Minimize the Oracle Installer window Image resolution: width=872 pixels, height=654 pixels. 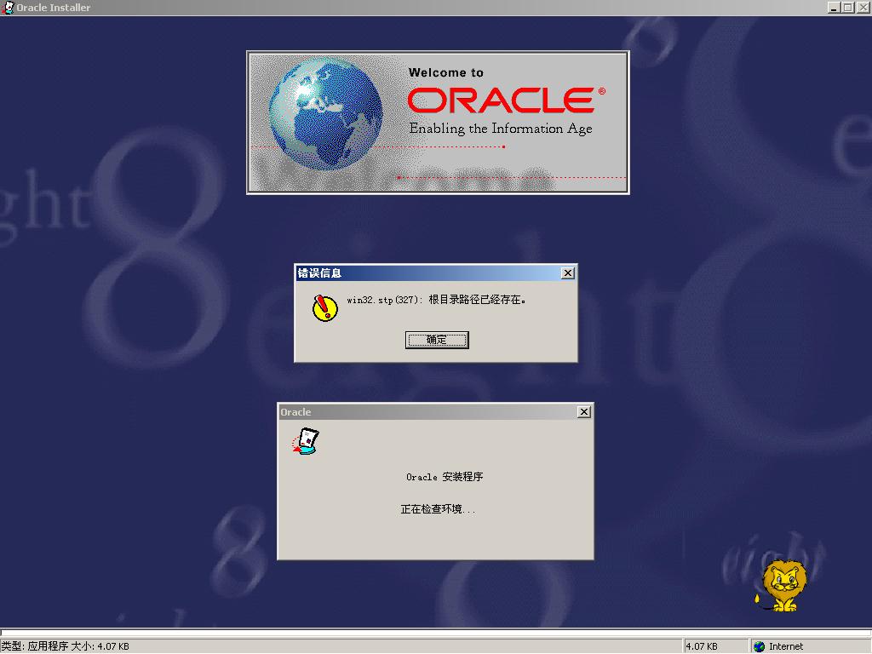tap(833, 7)
